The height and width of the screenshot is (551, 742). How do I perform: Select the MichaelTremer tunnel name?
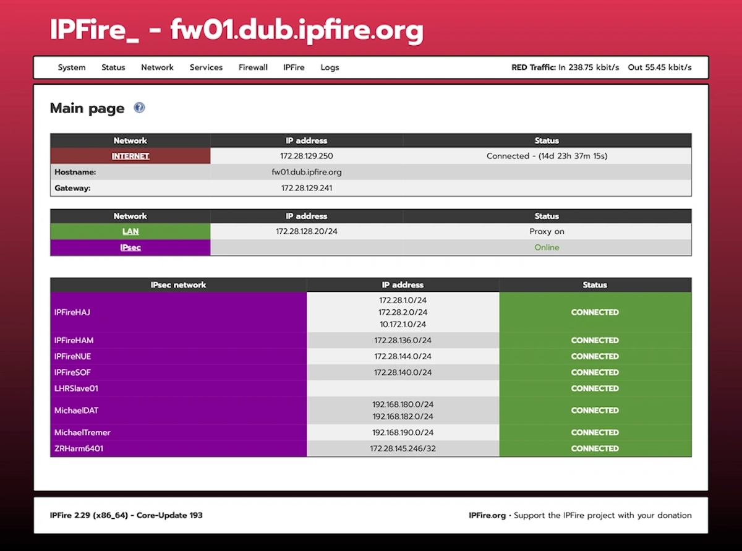click(x=82, y=432)
